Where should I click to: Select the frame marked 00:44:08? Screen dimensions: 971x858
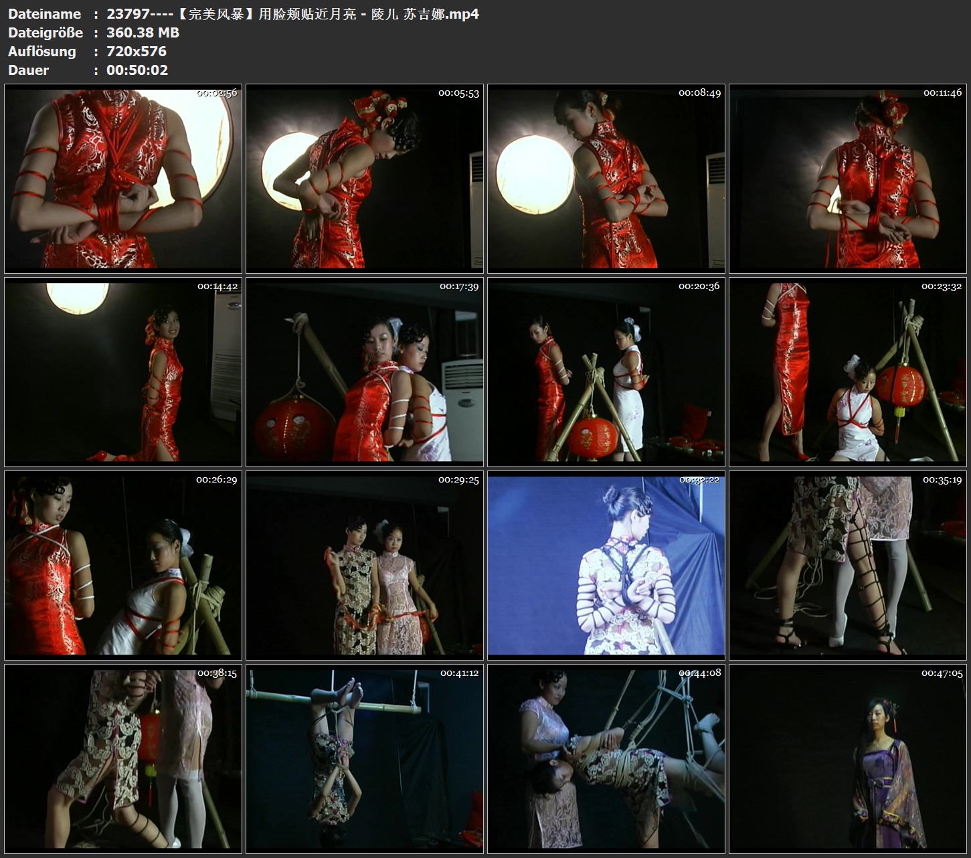[606, 758]
